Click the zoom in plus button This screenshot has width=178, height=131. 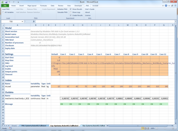pos(173,128)
